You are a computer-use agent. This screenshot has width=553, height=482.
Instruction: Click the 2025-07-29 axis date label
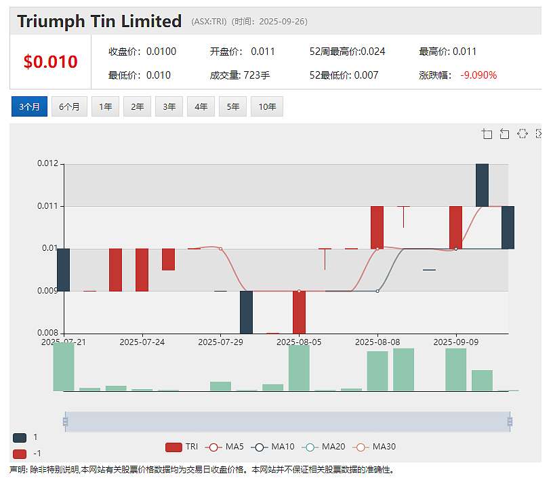(220, 342)
